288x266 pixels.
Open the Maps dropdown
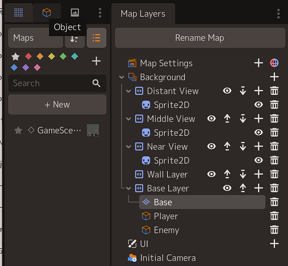tap(36, 38)
